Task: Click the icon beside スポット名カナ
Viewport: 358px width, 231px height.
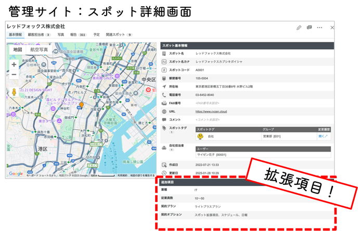Action: tap(164, 62)
